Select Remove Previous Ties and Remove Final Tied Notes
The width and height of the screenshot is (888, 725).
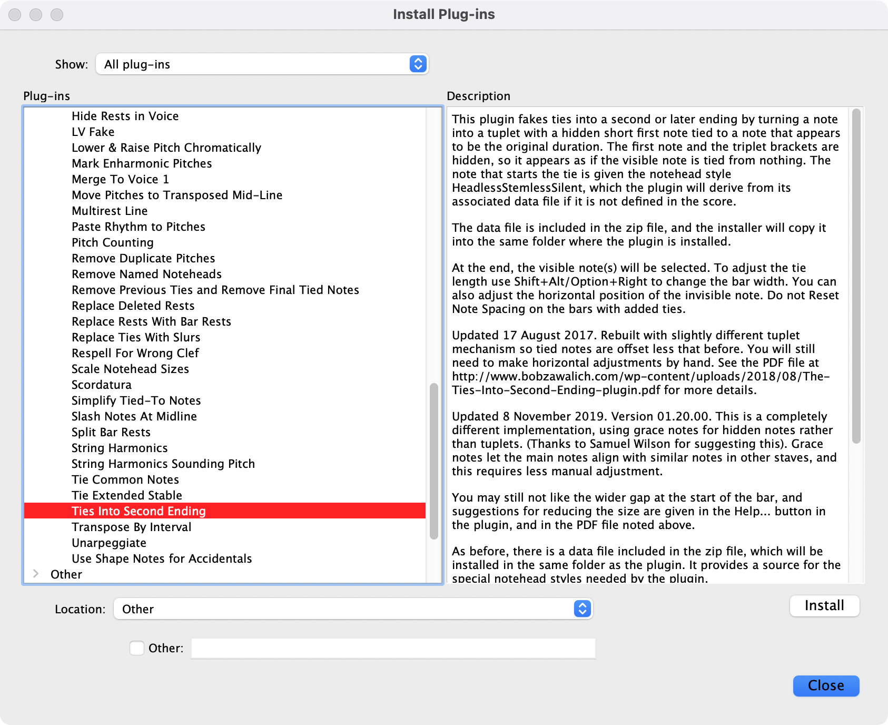tap(215, 290)
